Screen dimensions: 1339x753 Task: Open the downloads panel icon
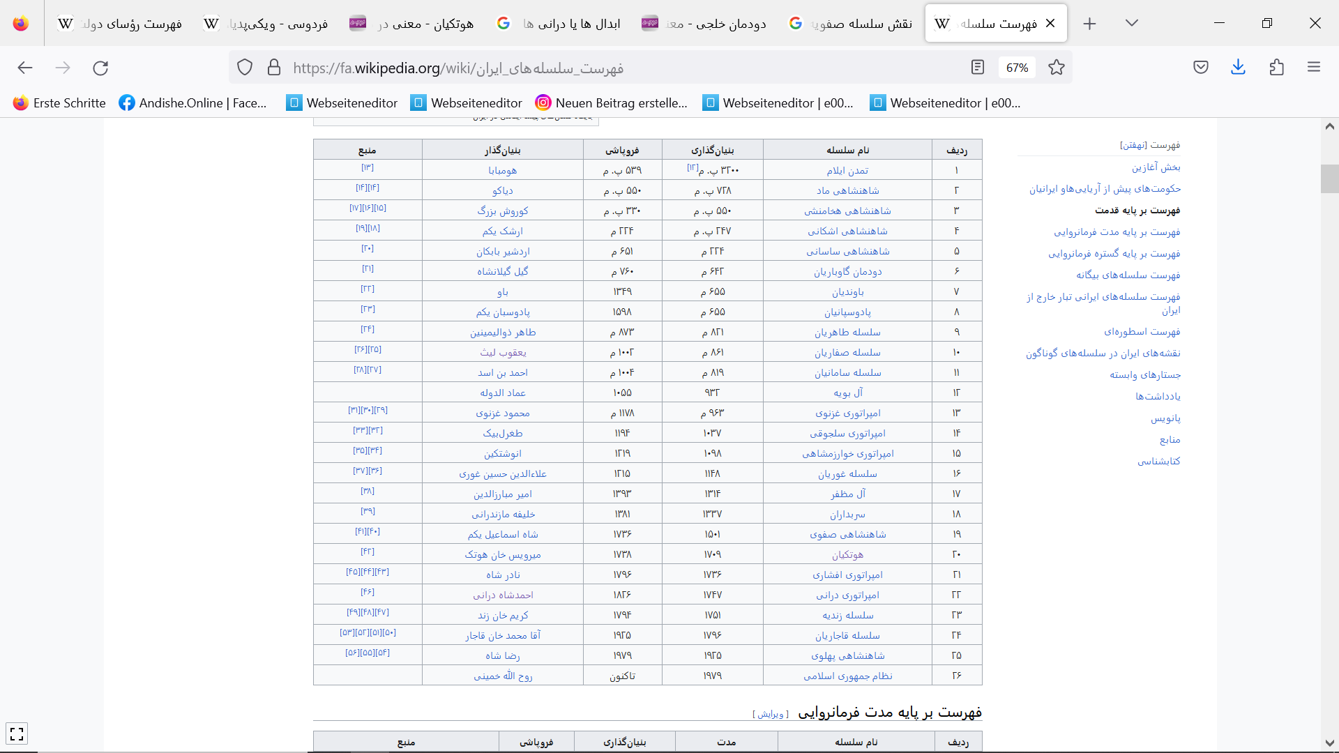1238,68
